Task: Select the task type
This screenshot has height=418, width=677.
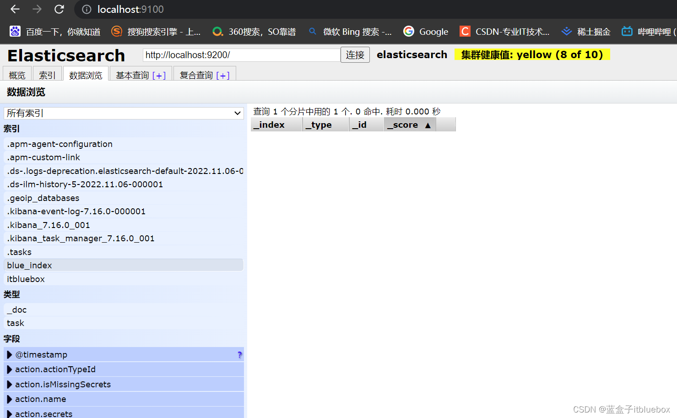Action: 124,323
